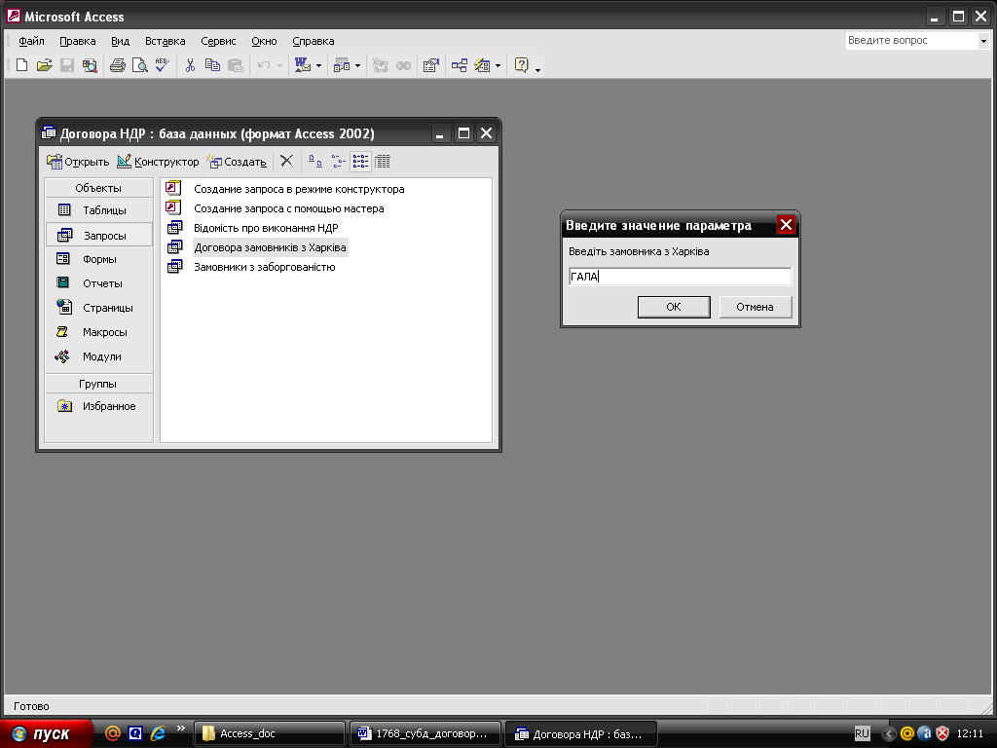This screenshot has width=997, height=748.
Task: Switch to the 1768_субд_договор Word taskbar item
Action: (425, 733)
